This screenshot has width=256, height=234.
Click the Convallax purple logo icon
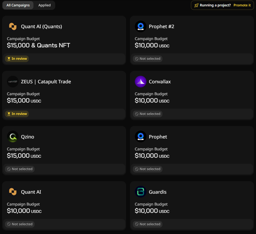click(140, 82)
